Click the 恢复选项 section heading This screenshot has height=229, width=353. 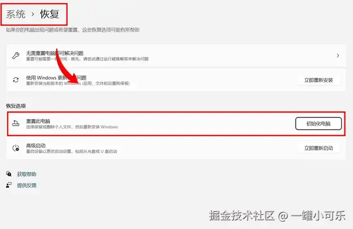(16, 106)
